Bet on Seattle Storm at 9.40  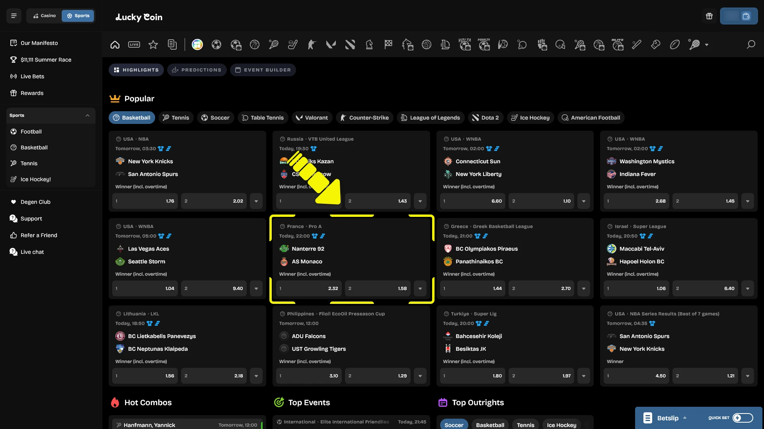click(x=214, y=288)
